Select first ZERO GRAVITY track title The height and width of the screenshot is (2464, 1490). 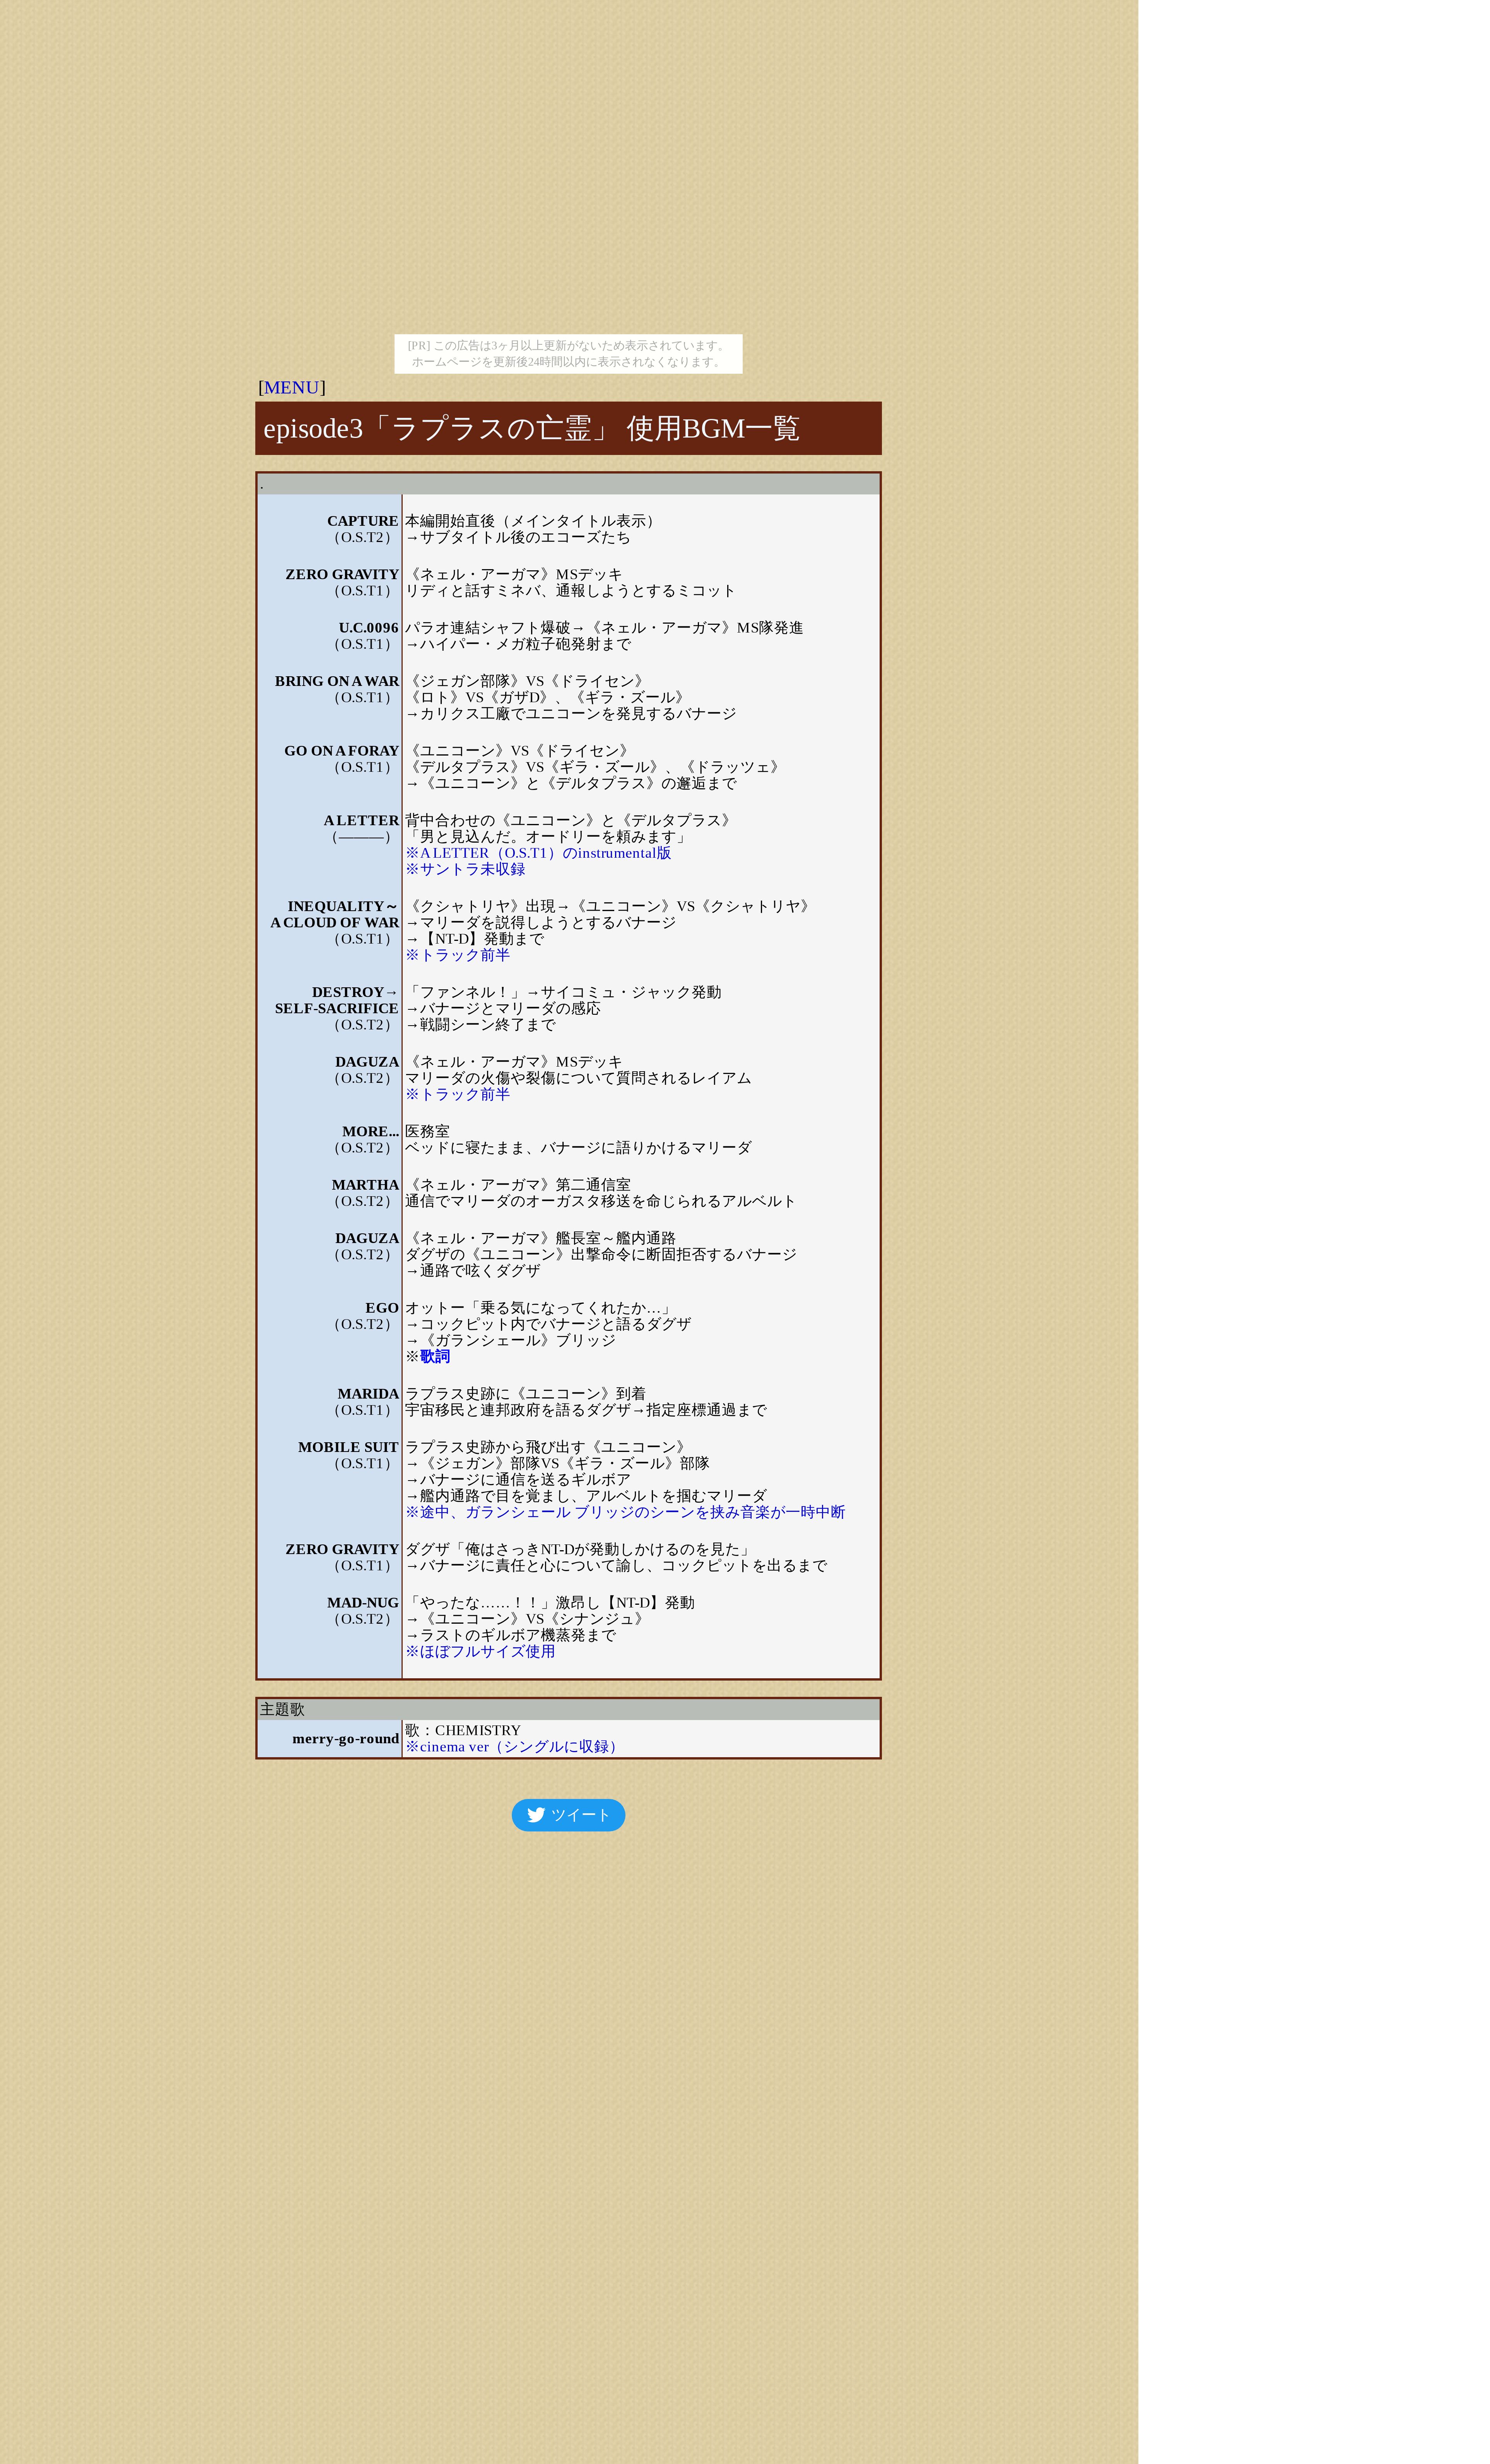pos(342,575)
